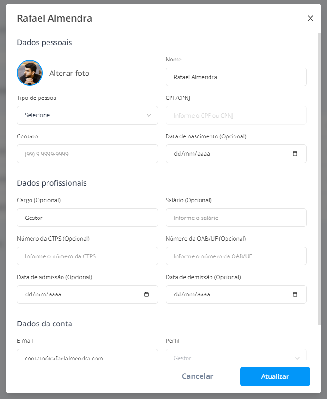Expand the Perfil dropdown chevron
Image resolution: width=327 pixels, height=399 pixels.
click(x=297, y=358)
